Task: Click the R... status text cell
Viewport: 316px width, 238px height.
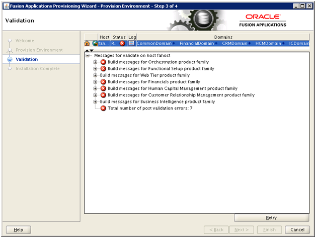Action: (x=115, y=43)
